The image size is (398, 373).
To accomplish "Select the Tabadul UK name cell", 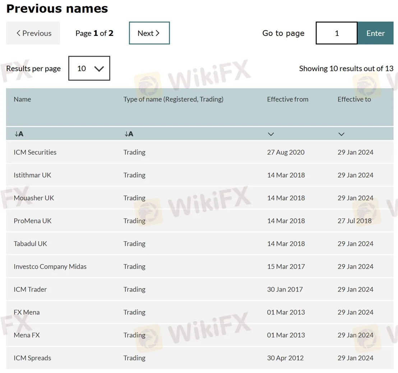I will [30, 244].
